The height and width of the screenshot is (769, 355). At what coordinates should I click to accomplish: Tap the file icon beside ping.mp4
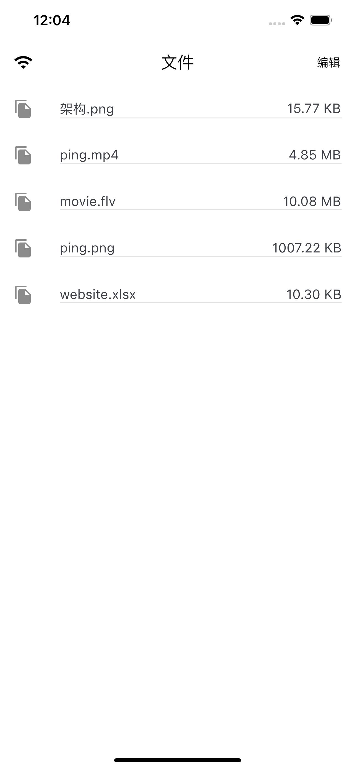click(23, 155)
